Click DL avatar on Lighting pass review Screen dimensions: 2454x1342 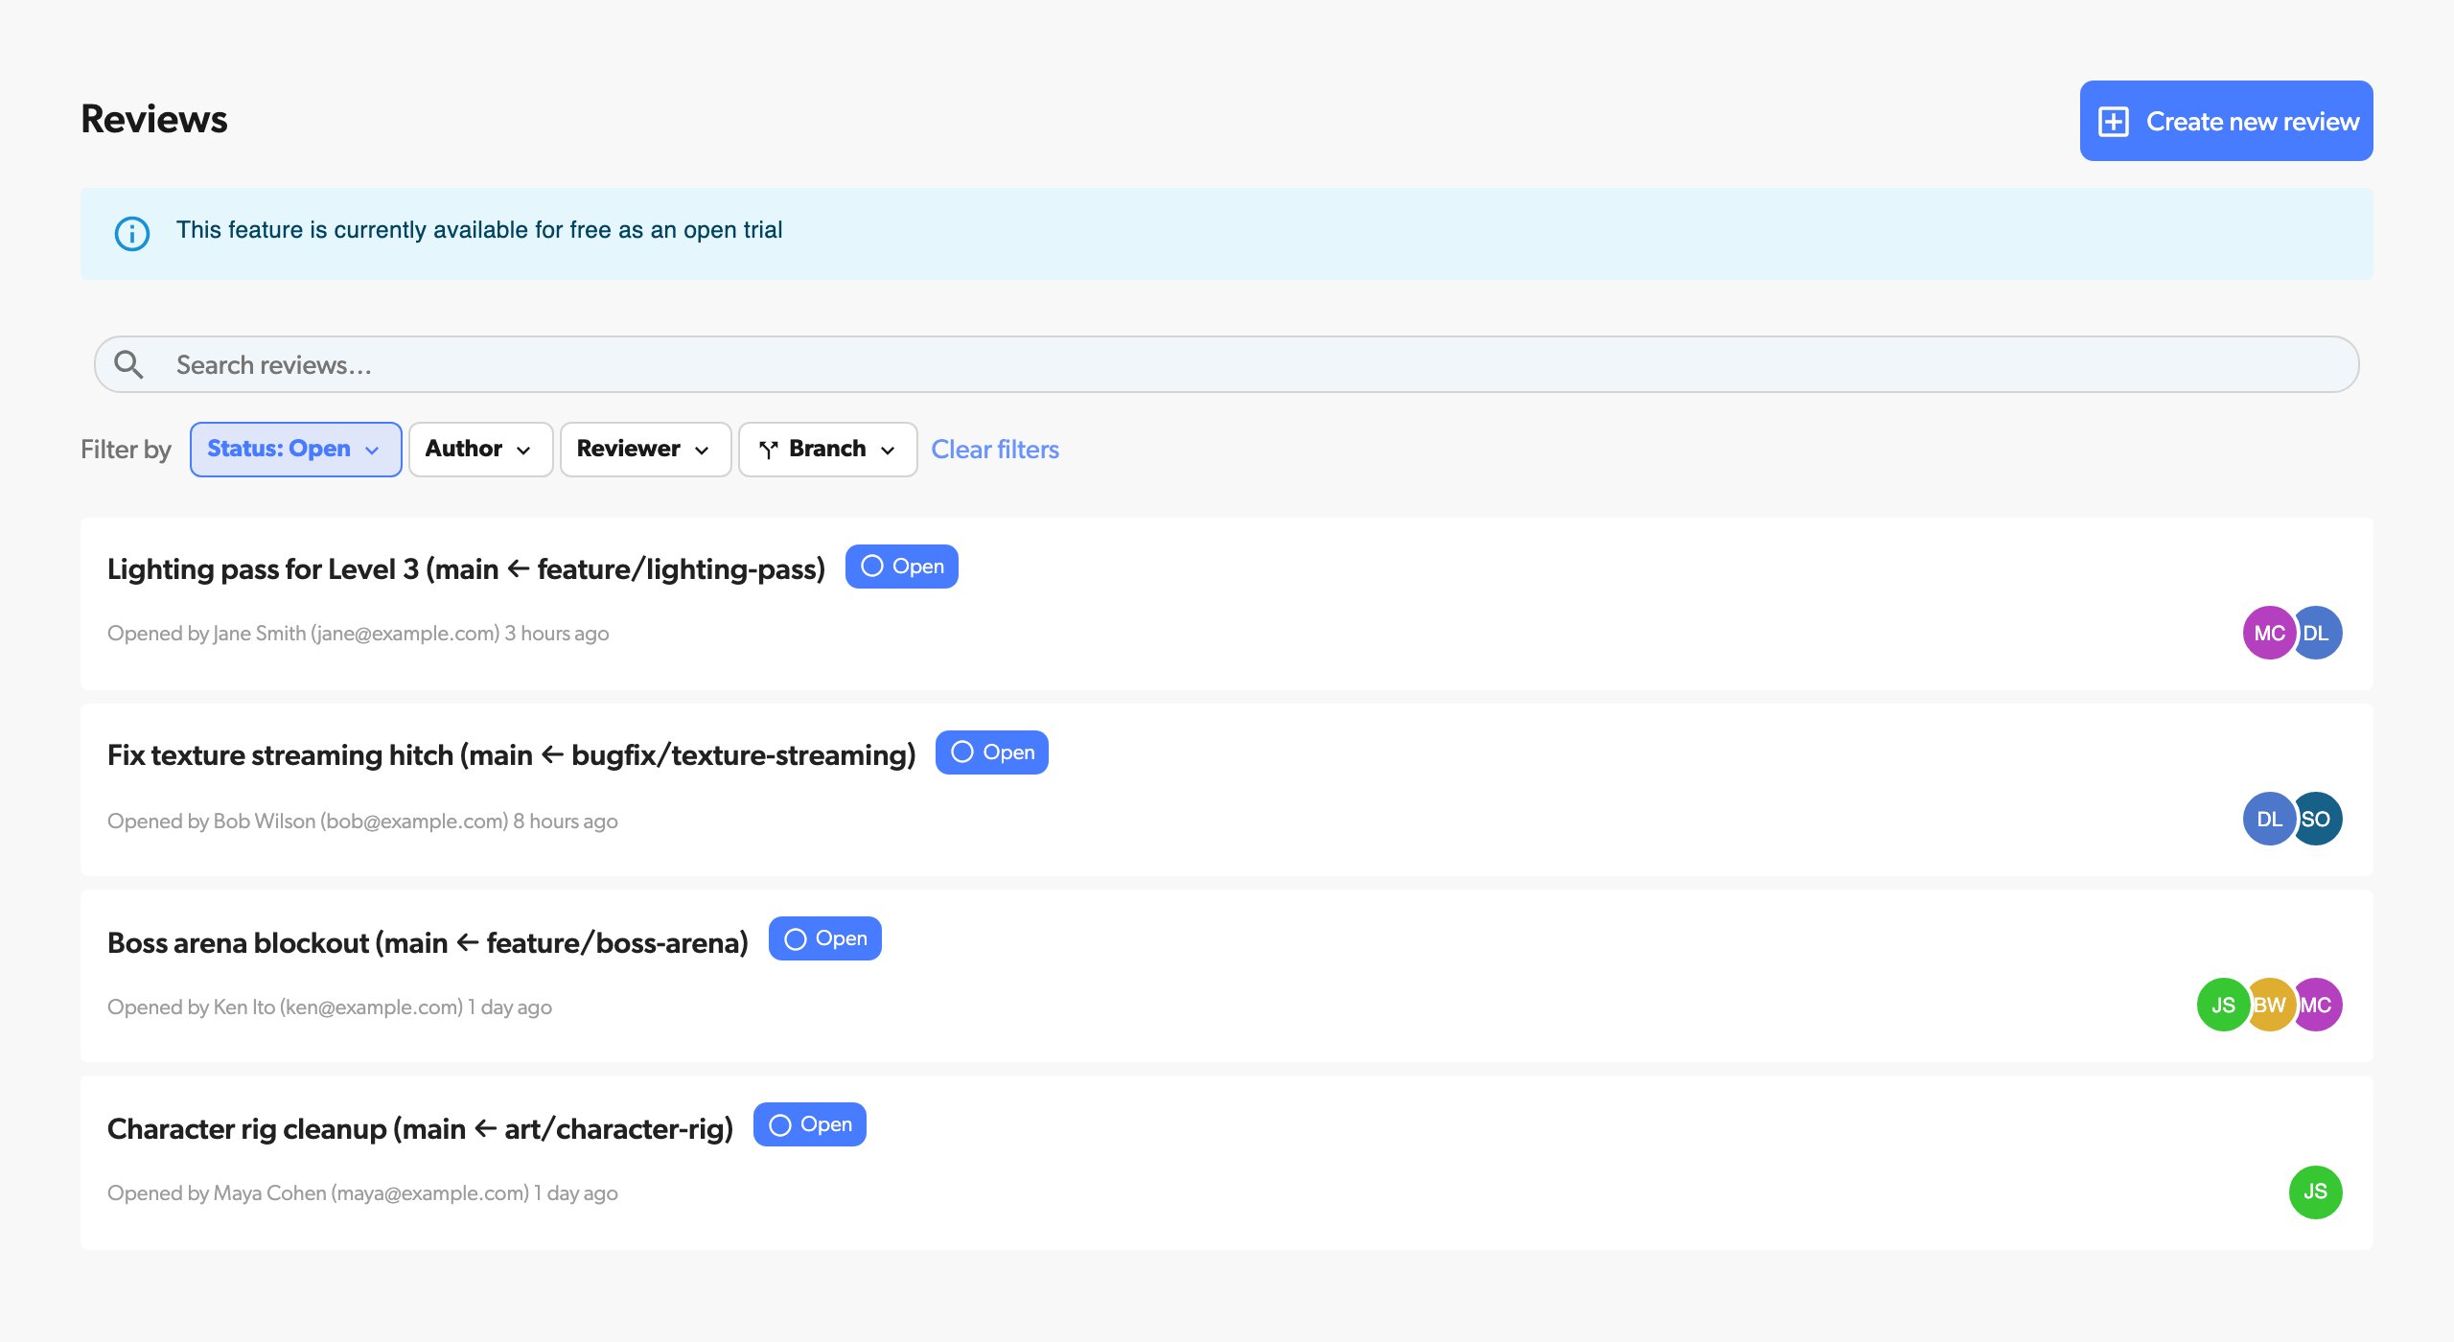(2320, 633)
